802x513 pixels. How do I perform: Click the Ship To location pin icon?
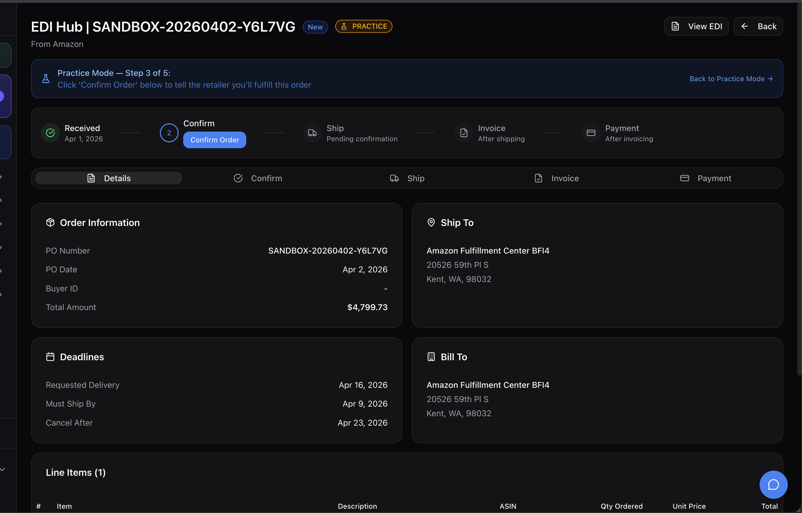point(431,222)
